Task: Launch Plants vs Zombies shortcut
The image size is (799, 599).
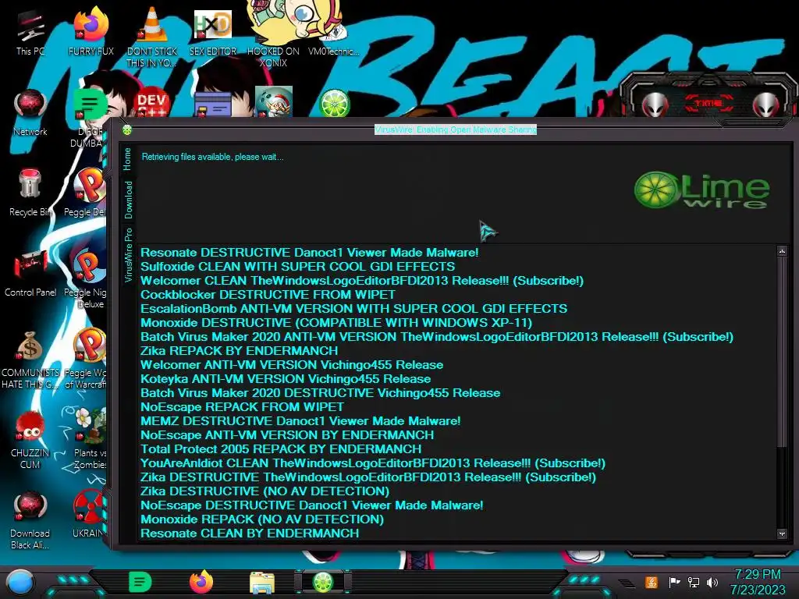Action: 89,440
